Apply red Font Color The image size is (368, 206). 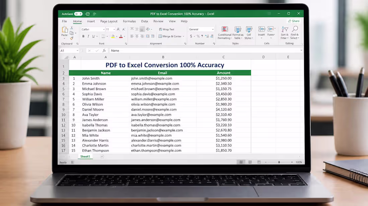(121, 36)
